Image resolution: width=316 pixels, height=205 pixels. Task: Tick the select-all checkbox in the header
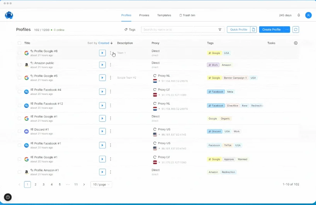click(x=19, y=43)
